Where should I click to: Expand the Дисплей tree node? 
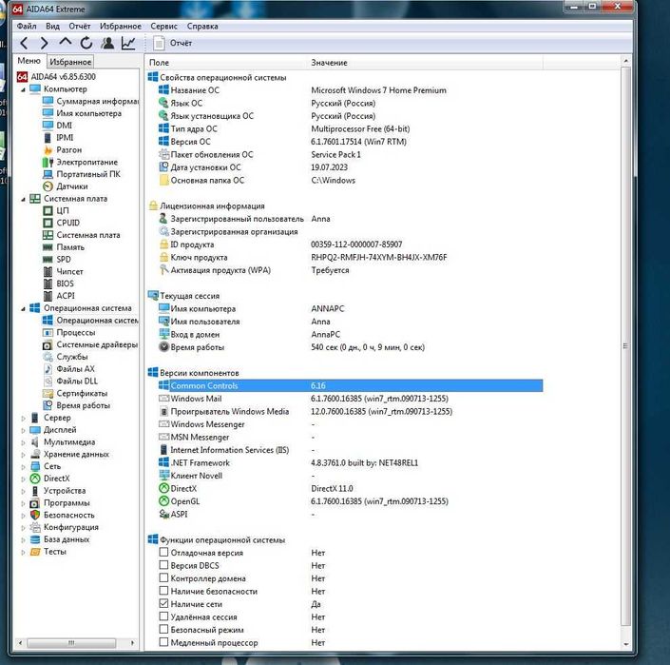(x=23, y=430)
